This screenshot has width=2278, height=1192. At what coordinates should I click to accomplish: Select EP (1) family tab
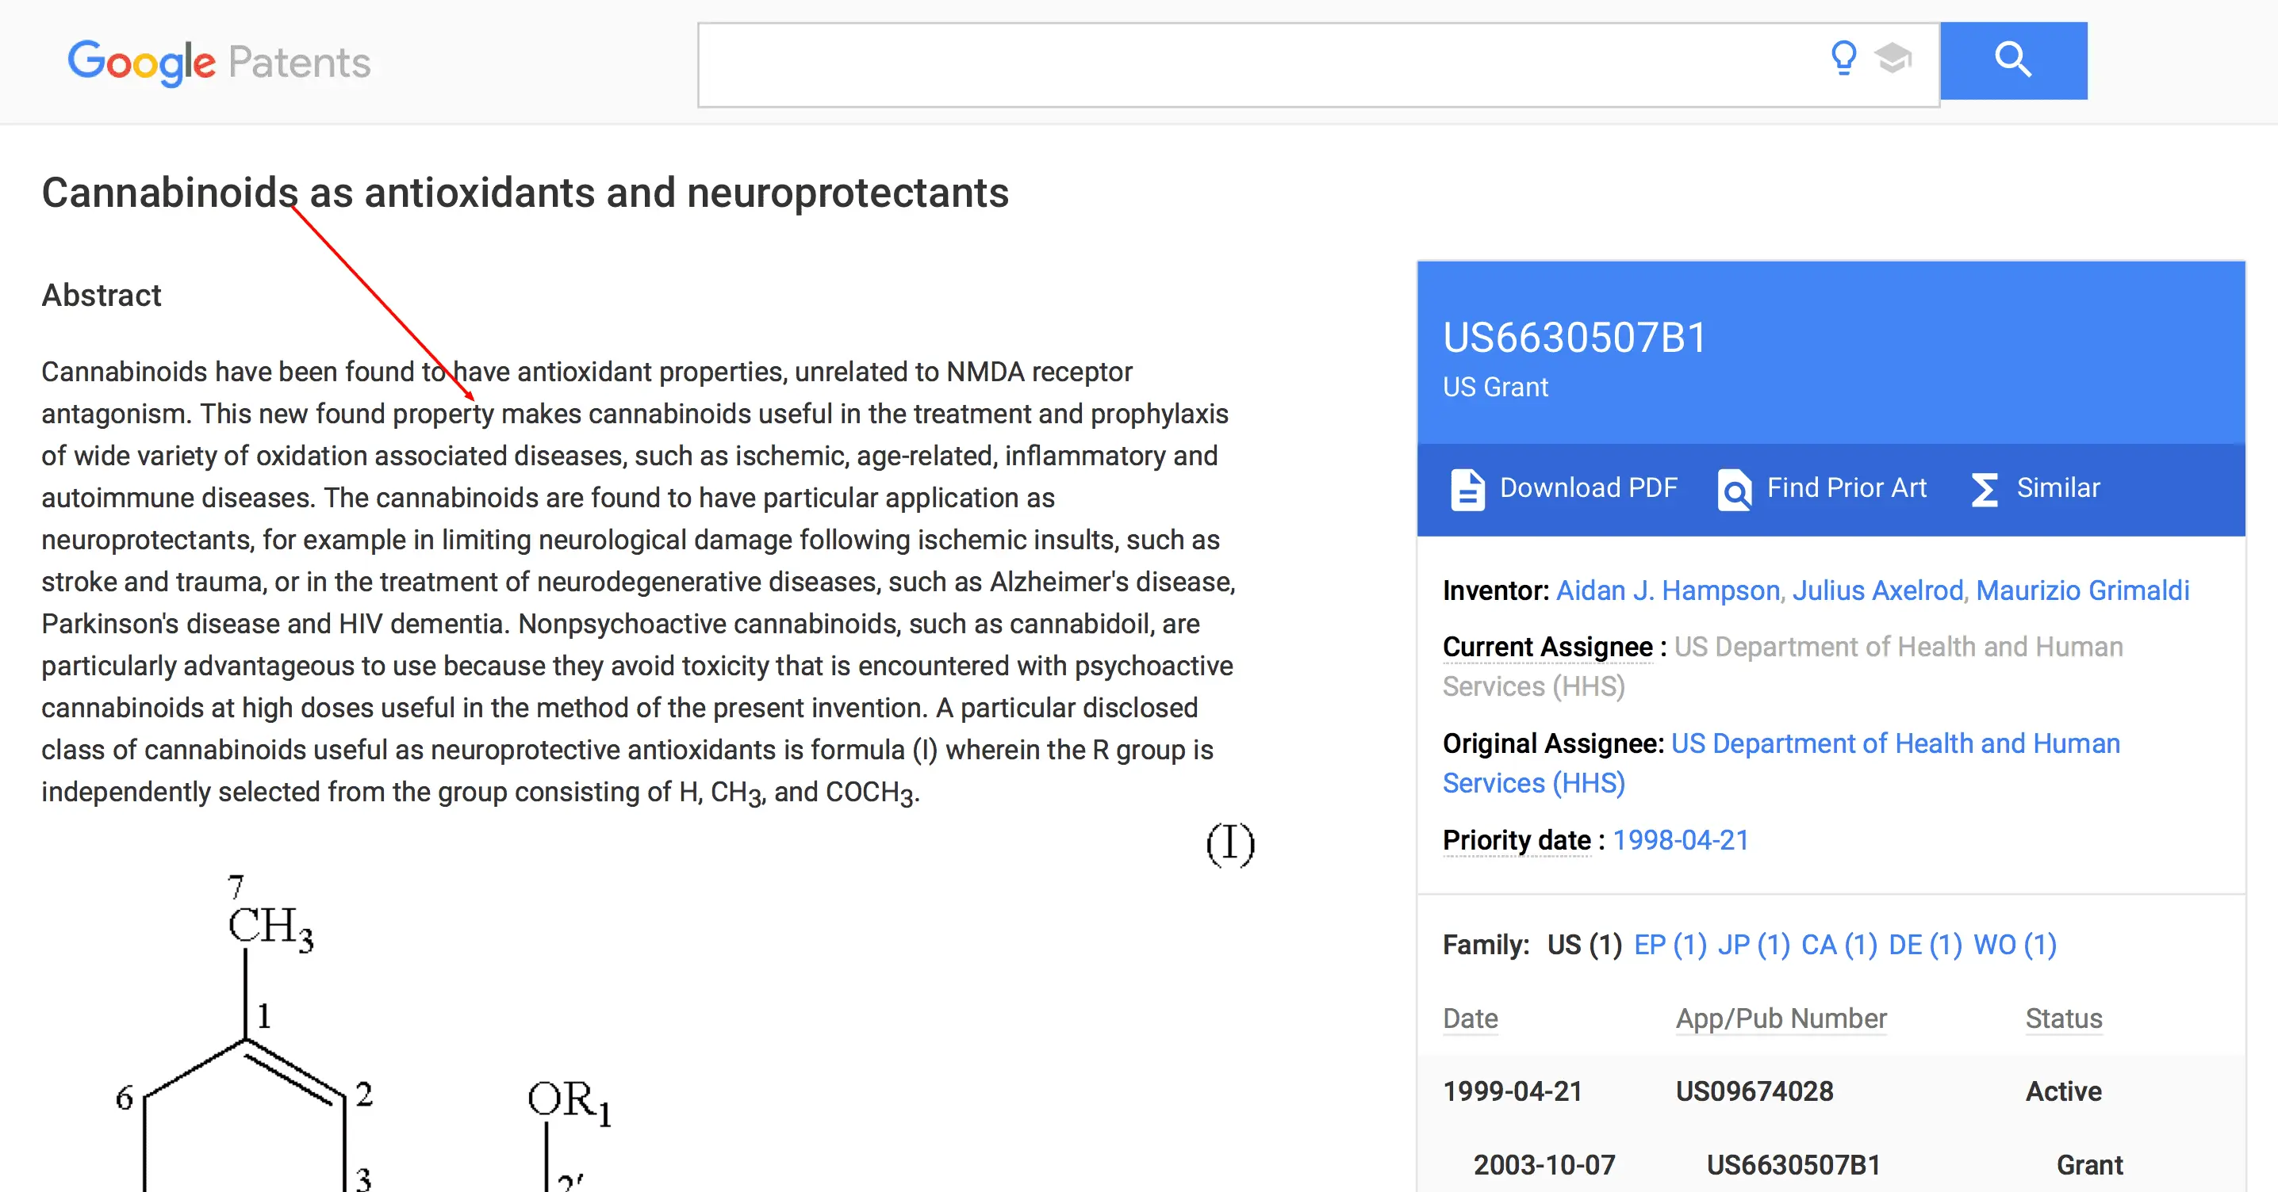[x=1670, y=945]
